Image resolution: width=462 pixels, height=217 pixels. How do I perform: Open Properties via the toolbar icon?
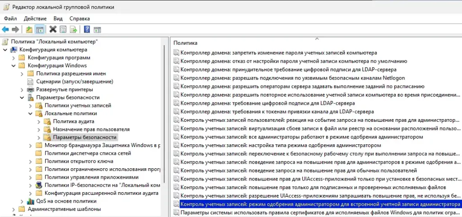(63, 30)
